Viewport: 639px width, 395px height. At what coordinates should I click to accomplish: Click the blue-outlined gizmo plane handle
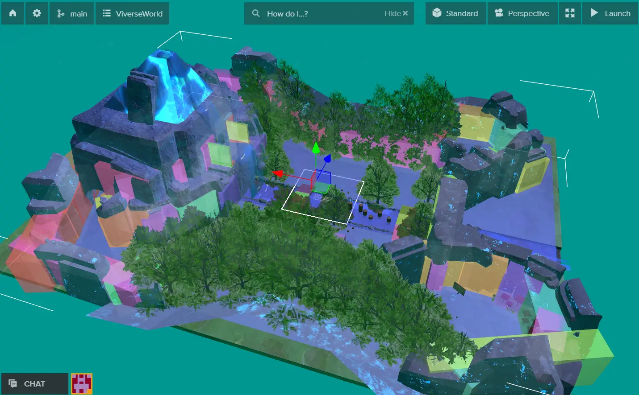tap(323, 177)
